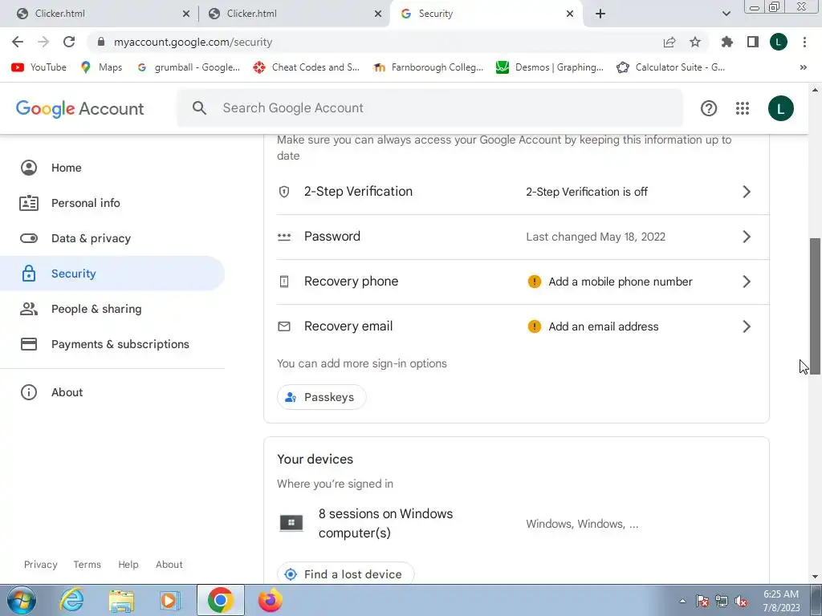Open Chrome three-dot menu
822x616 pixels.
[x=804, y=42]
